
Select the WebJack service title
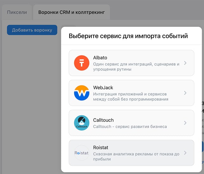103,88
